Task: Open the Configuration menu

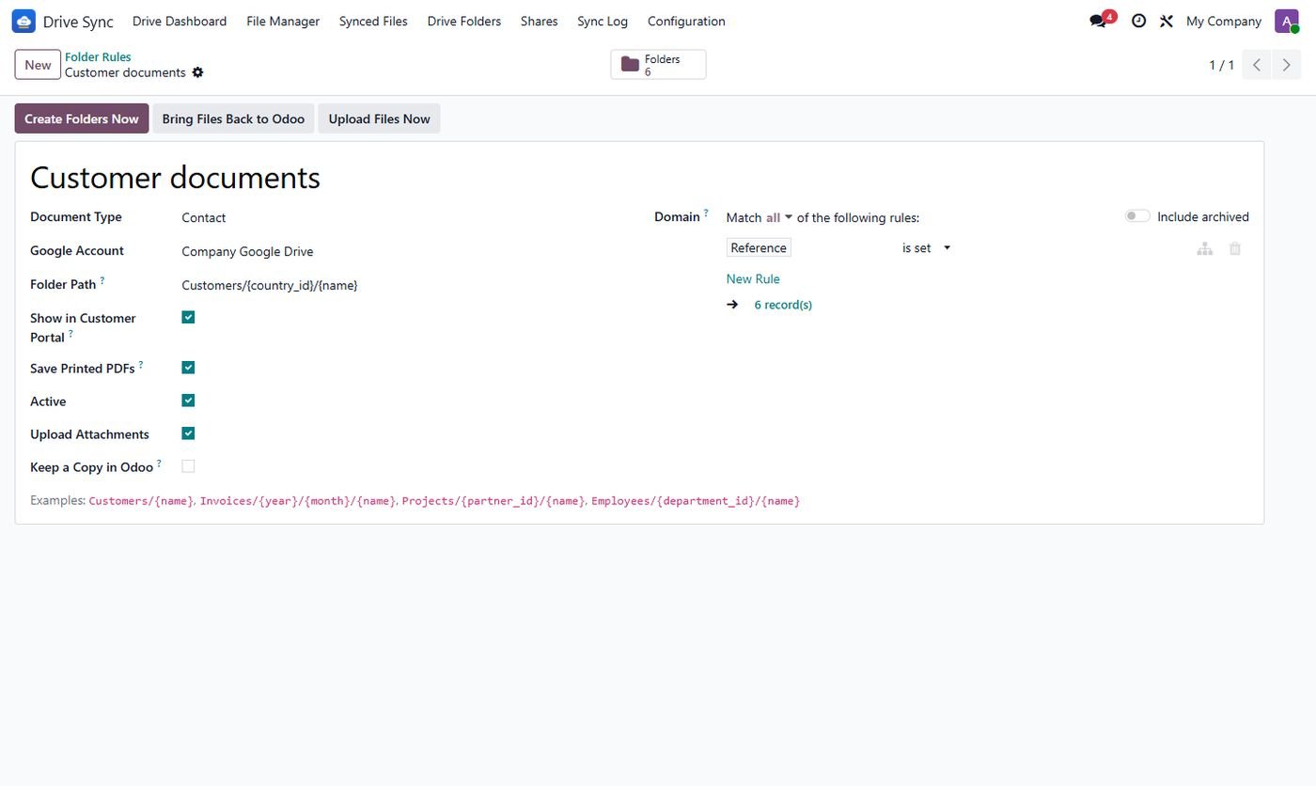Action: coord(686,21)
